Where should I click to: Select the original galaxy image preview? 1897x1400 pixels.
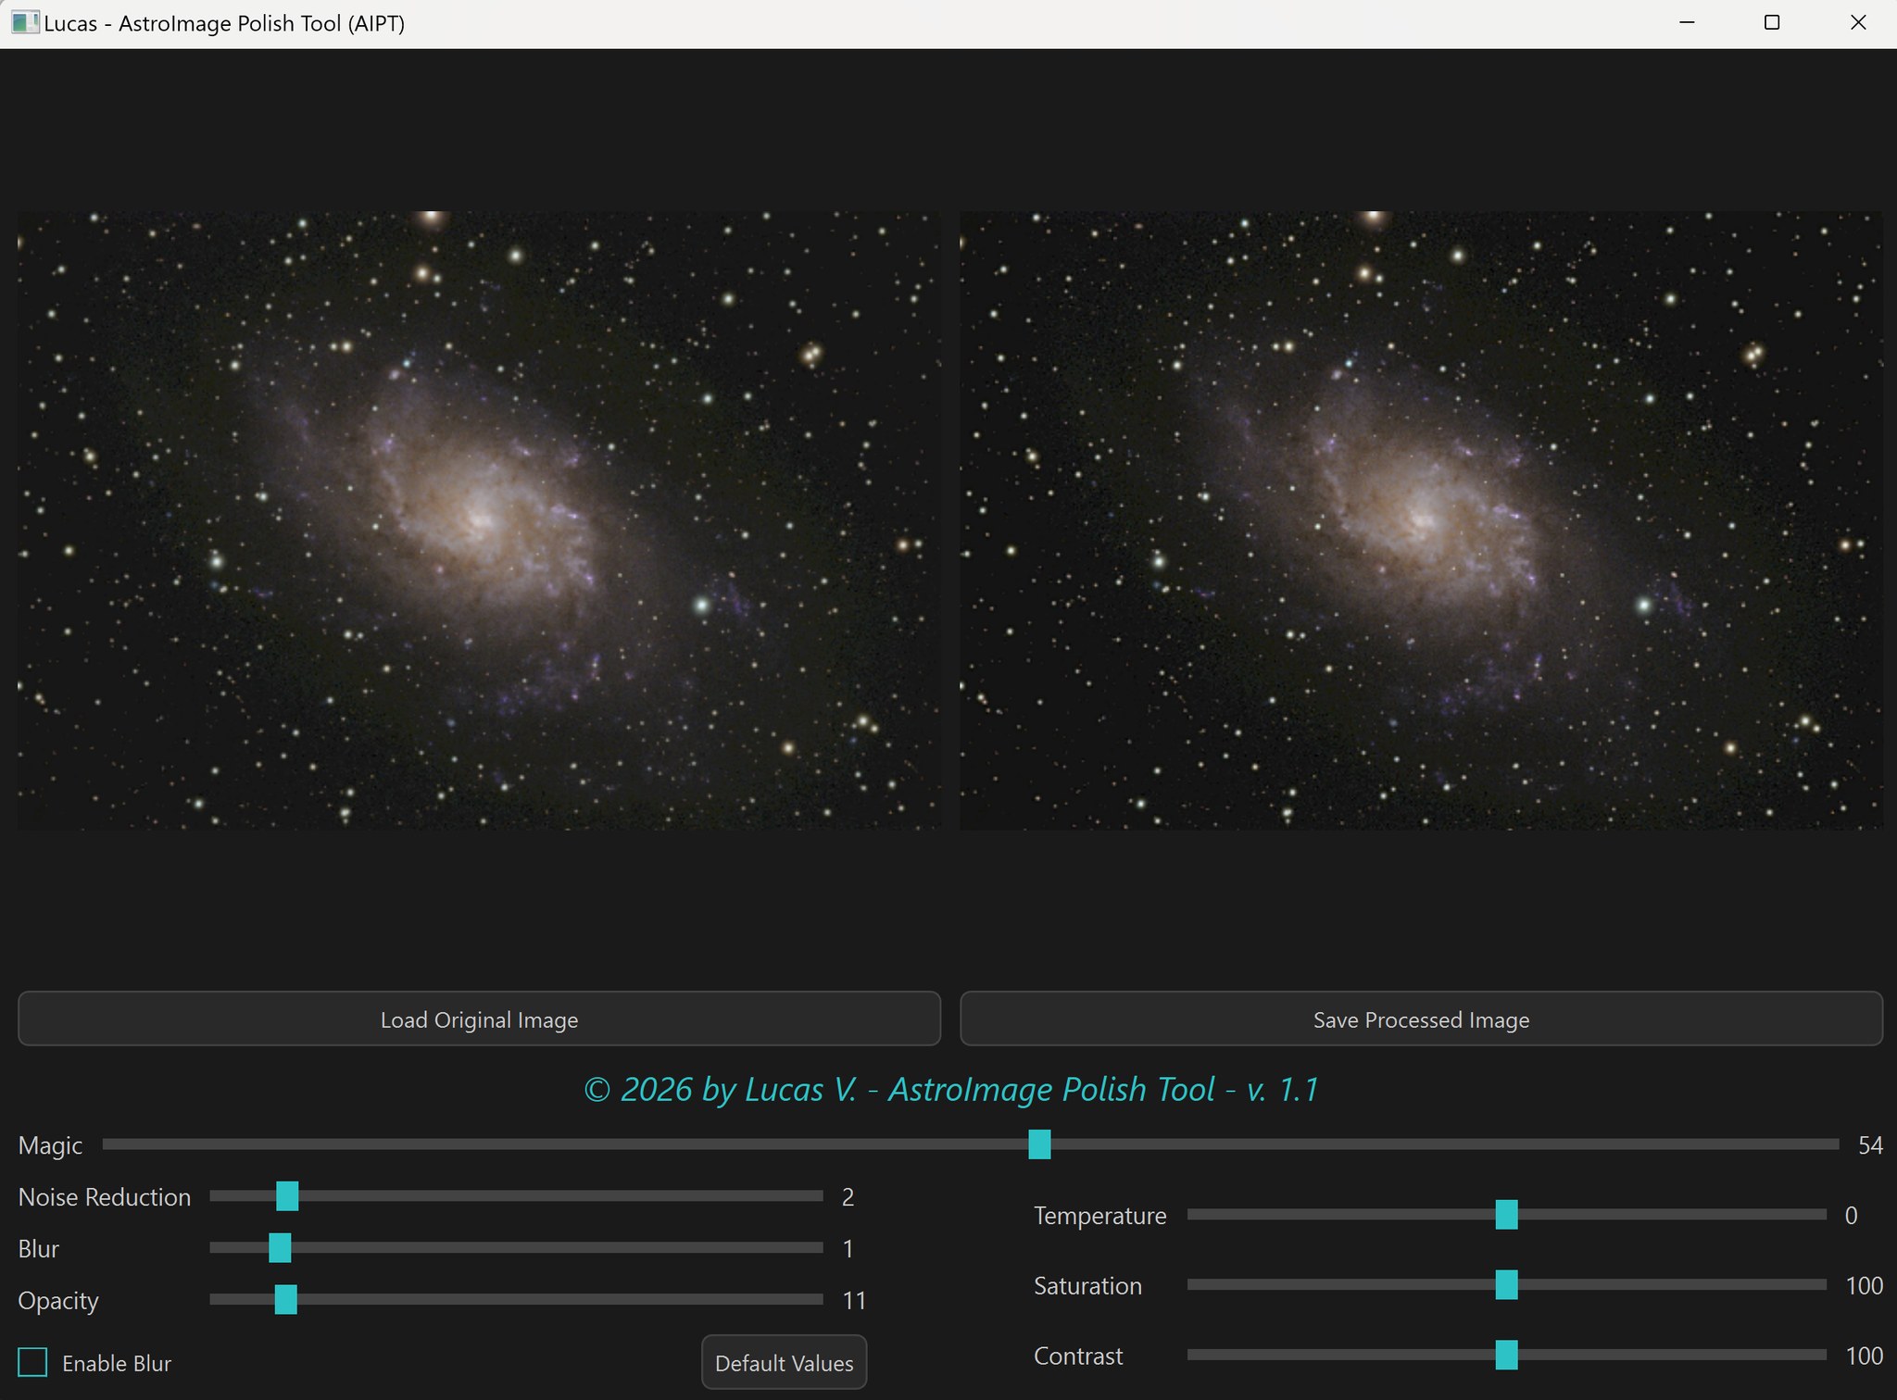478,521
